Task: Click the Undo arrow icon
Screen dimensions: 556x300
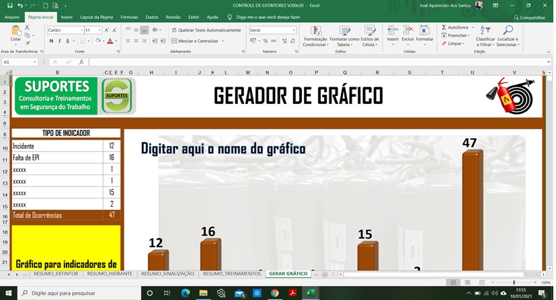Action: (20, 5)
